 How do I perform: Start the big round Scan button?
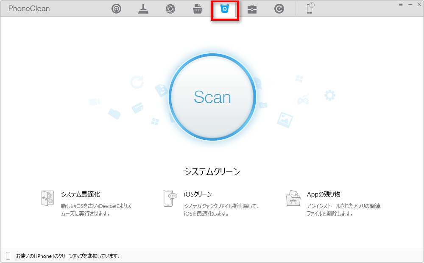[x=212, y=97]
